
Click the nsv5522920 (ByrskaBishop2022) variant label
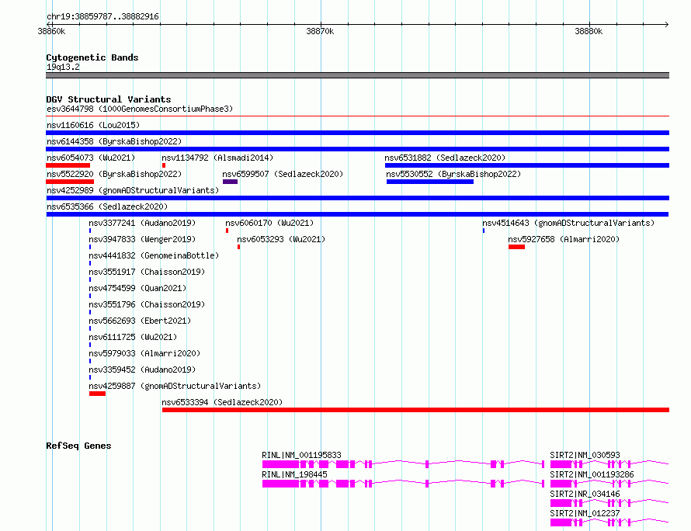(x=114, y=174)
